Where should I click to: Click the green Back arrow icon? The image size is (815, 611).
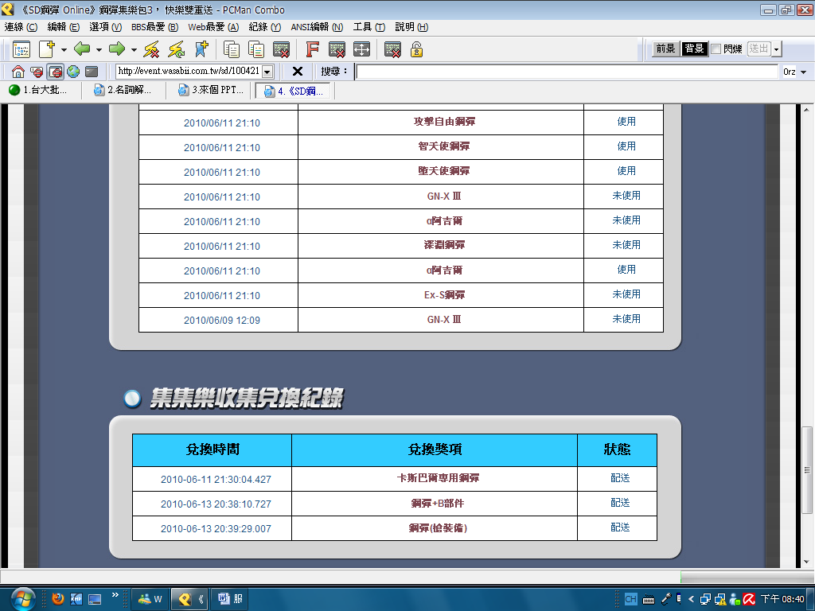click(x=82, y=49)
